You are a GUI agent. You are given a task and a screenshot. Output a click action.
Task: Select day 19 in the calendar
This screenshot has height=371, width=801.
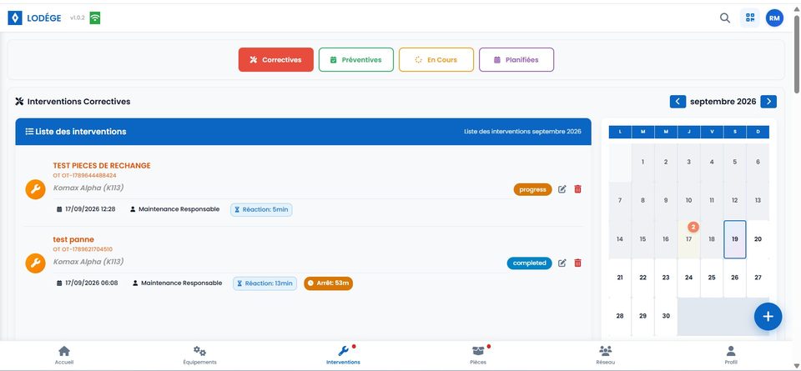[x=734, y=239]
